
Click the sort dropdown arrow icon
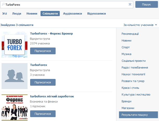tap(156, 25)
